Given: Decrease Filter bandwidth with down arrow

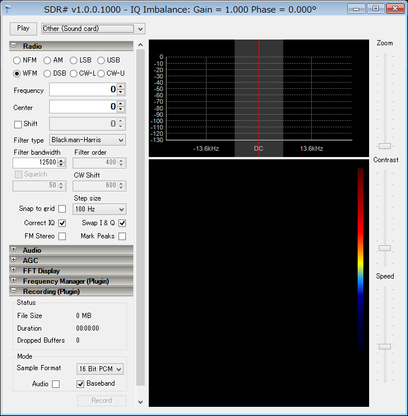Looking at the screenshot, I should [62, 165].
